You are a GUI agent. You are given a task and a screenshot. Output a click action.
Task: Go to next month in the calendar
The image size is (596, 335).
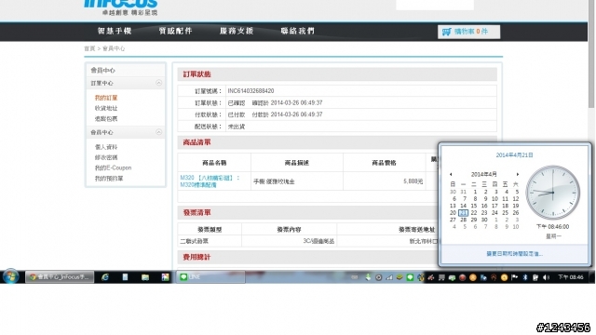click(518, 174)
